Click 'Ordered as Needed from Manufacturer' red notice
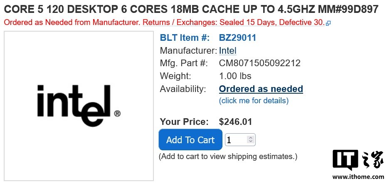Screen dimensions: 390x184 pos(72,23)
